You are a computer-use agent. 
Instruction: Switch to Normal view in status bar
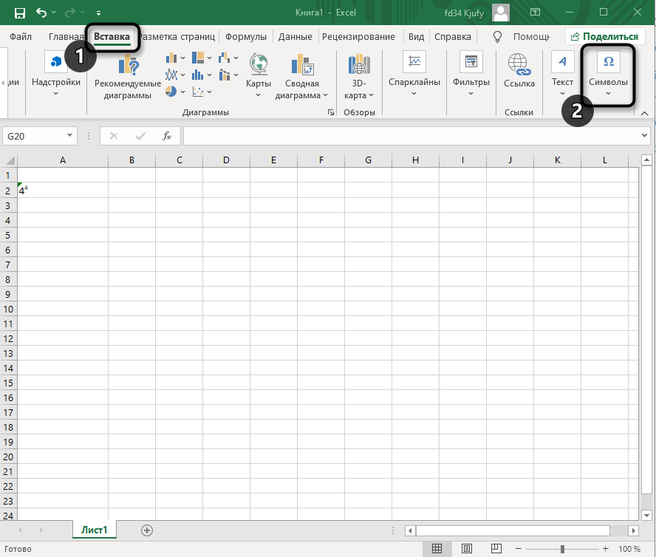(x=437, y=549)
